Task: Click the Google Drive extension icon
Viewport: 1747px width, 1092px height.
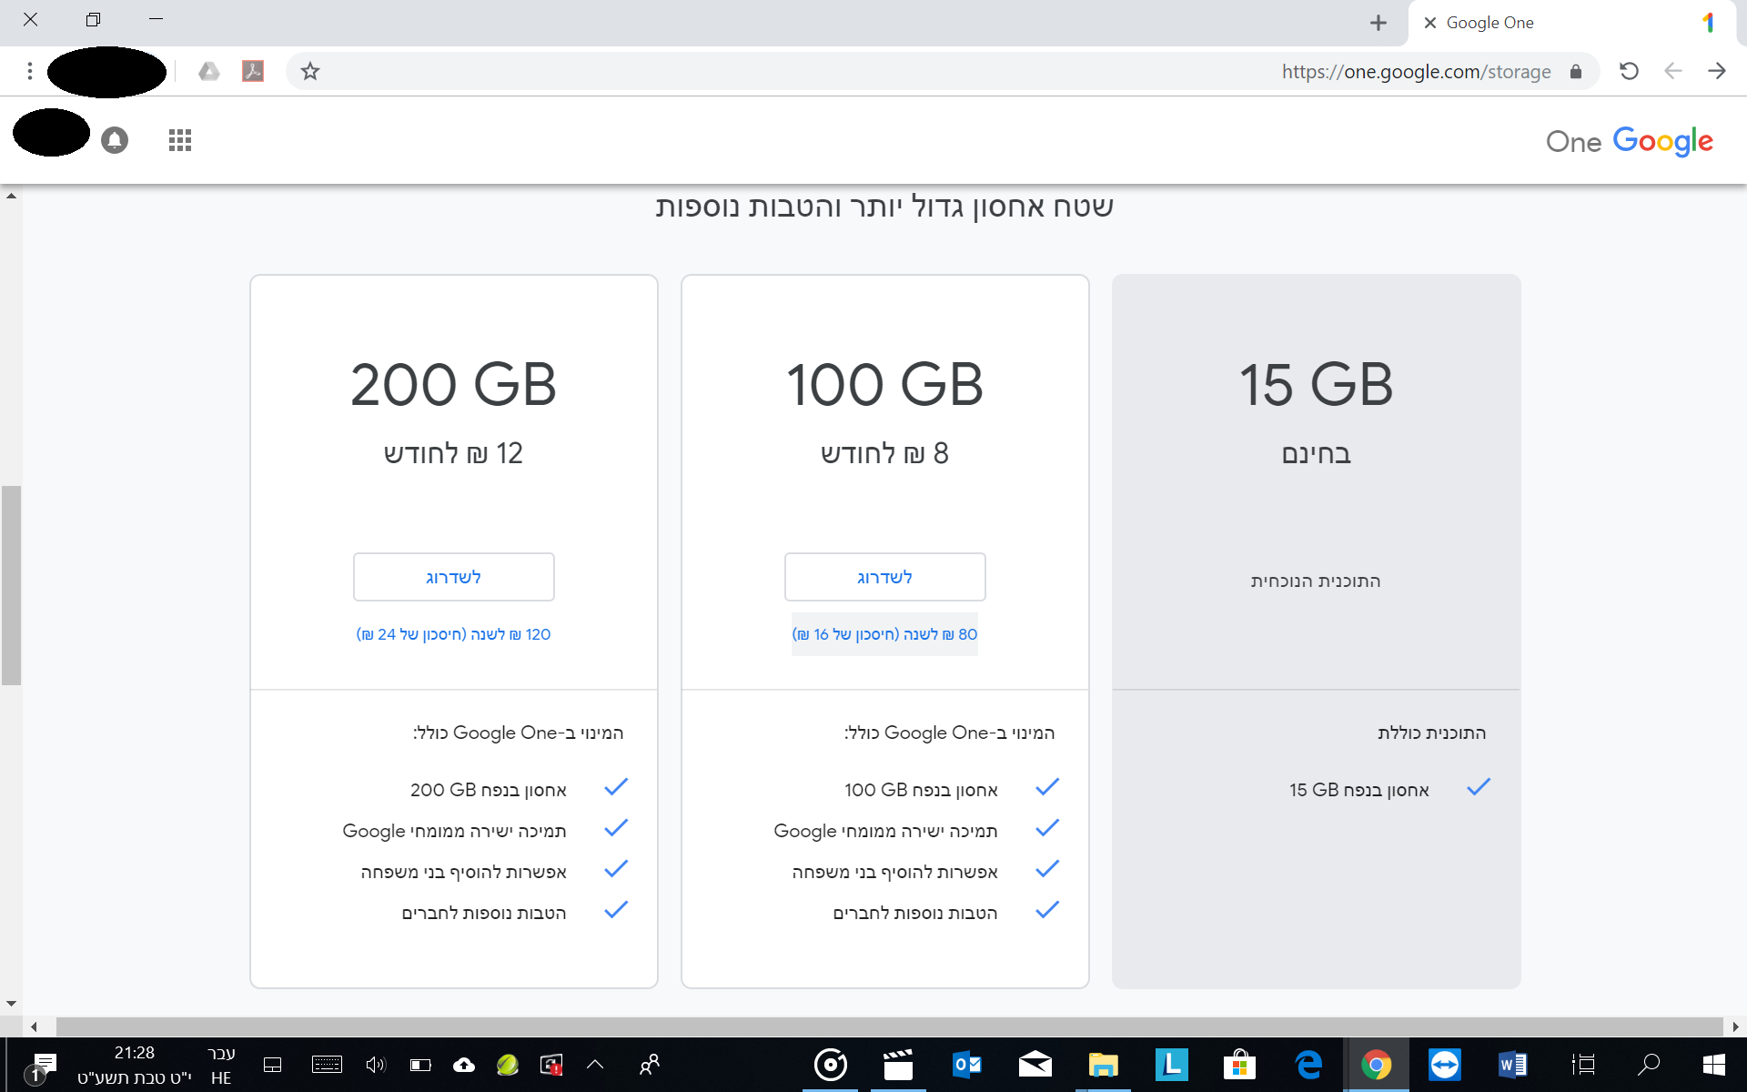Action: [x=209, y=71]
